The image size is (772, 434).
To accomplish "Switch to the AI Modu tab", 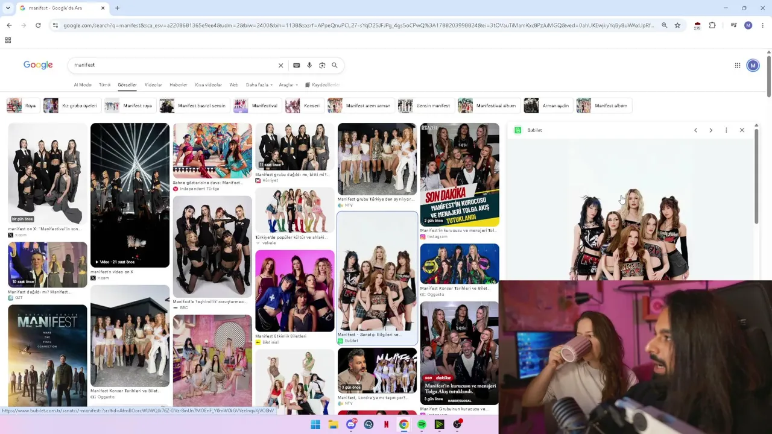I will 83,85.
